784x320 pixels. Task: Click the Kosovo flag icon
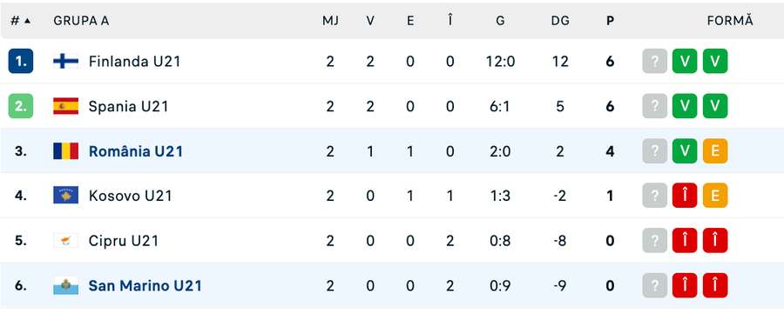[x=66, y=196]
